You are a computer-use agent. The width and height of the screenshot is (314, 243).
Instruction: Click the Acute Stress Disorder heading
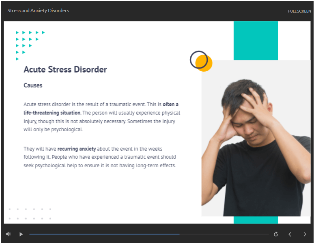tap(65, 70)
